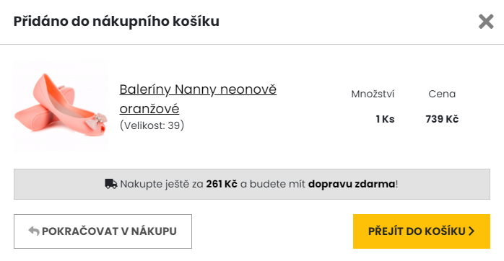The image size is (504, 261).
Task: Click the word oranžové in product name
Action: pos(149,109)
